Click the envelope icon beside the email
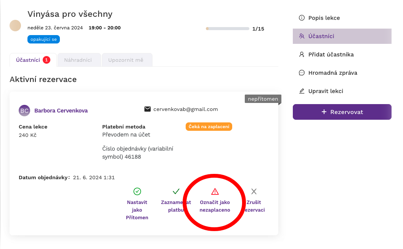Viewport: 403px width, 249px height. coord(148,109)
